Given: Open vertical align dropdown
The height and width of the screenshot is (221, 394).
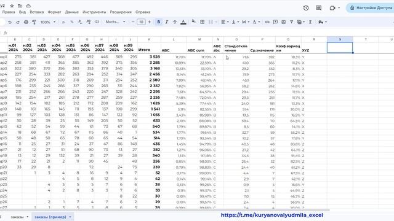Looking at the screenshot, I should tap(235, 22).
